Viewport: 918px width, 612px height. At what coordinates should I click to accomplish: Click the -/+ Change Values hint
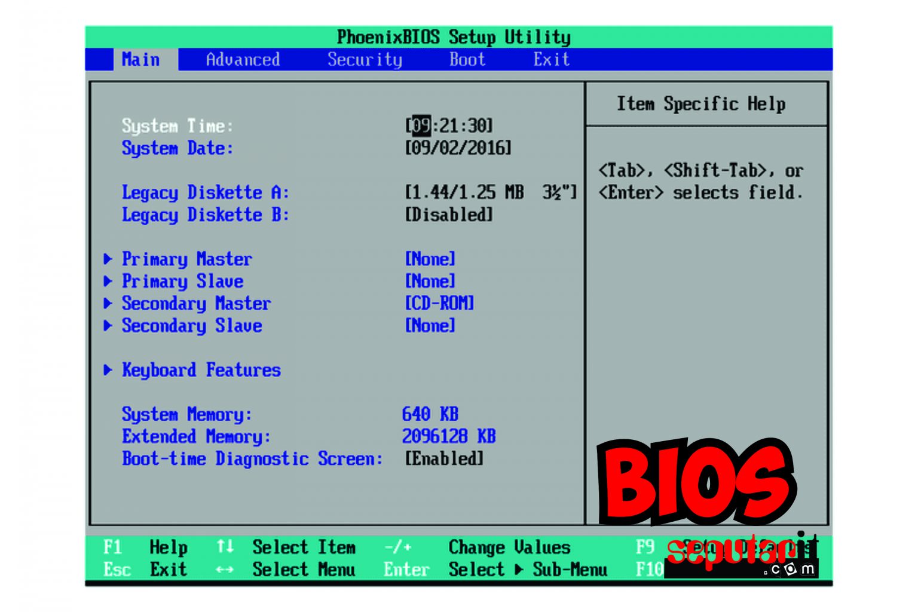pyautogui.click(x=477, y=547)
